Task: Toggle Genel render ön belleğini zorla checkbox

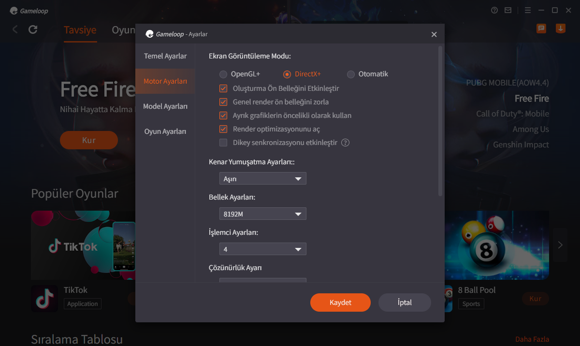Action: point(223,102)
